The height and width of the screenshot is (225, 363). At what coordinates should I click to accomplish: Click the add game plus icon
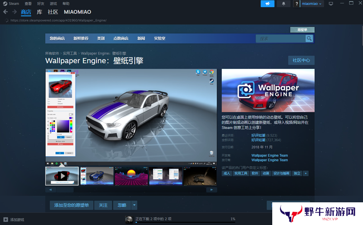5,220
